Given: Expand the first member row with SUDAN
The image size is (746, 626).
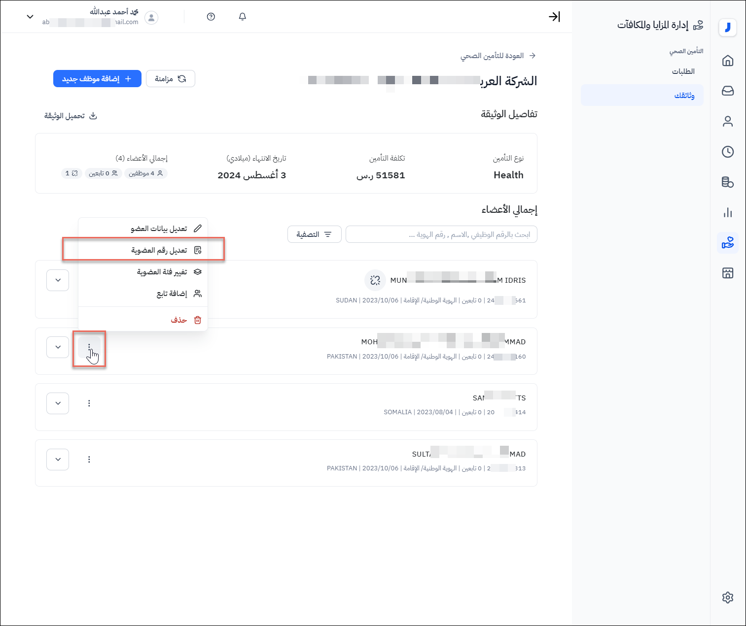Looking at the screenshot, I should coord(58,280).
